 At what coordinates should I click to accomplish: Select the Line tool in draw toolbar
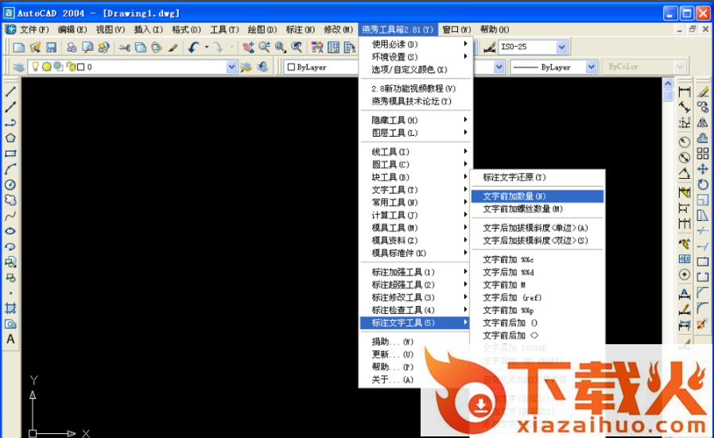pyautogui.click(x=10, y=91)
